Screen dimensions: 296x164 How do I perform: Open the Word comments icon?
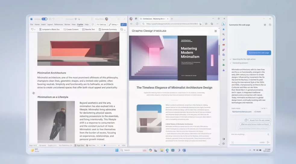(x=93, y=25)
